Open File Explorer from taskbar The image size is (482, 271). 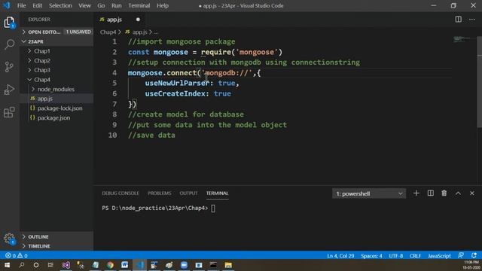[x=228, y=265]
